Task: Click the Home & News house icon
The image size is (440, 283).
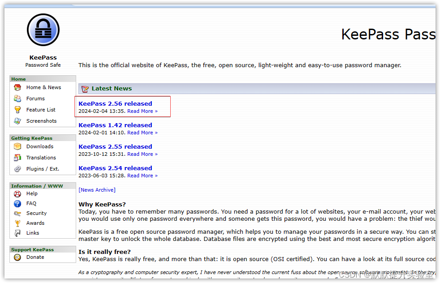Action: tap(17, 87)
